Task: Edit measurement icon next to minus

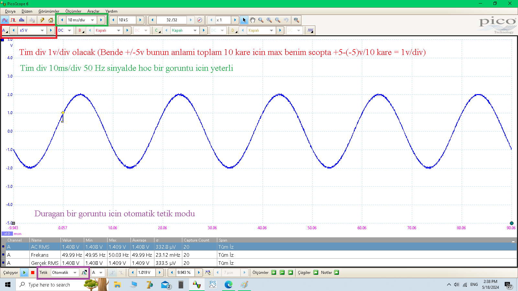Action: 291,273
